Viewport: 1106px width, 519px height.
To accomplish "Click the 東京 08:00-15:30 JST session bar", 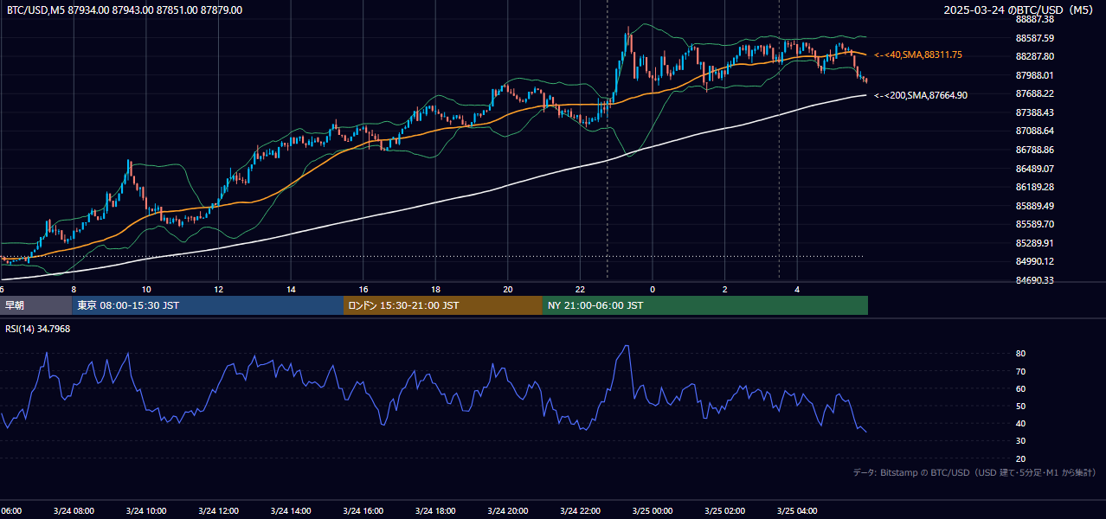I will [208, 305].
